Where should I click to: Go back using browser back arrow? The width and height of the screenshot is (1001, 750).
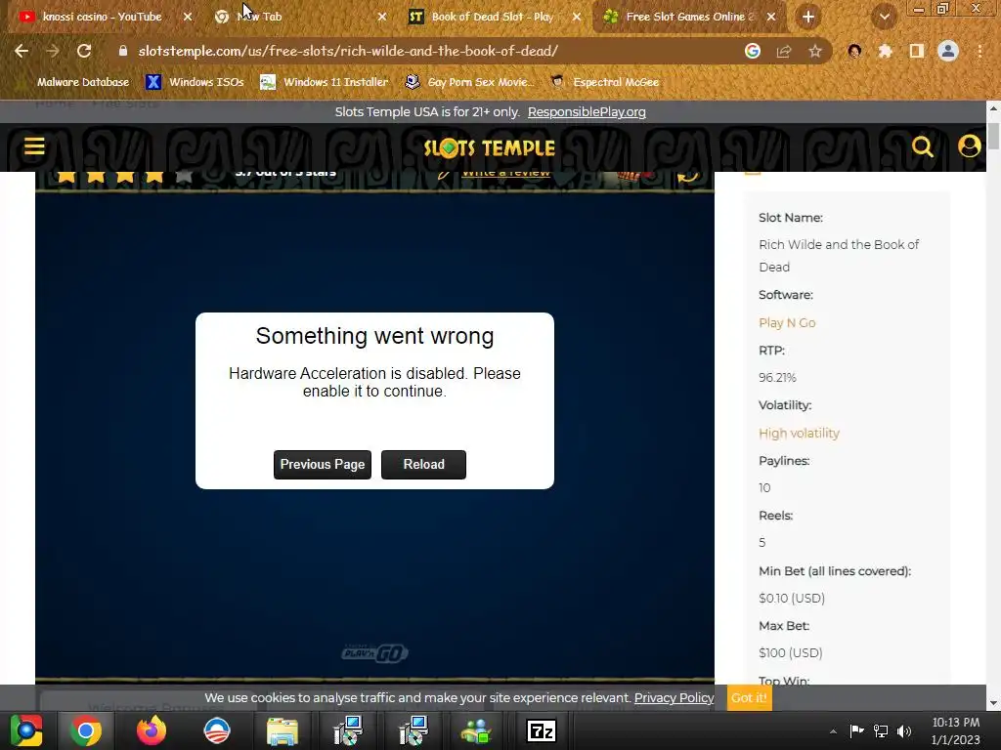22,51
